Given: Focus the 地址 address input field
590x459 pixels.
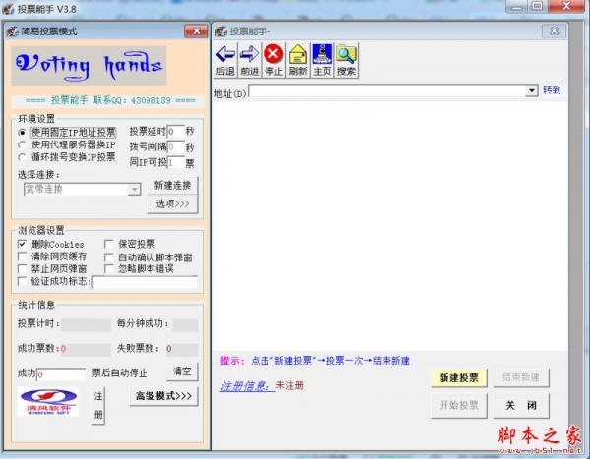Looking at the screenshot, I should coord(386,90).
